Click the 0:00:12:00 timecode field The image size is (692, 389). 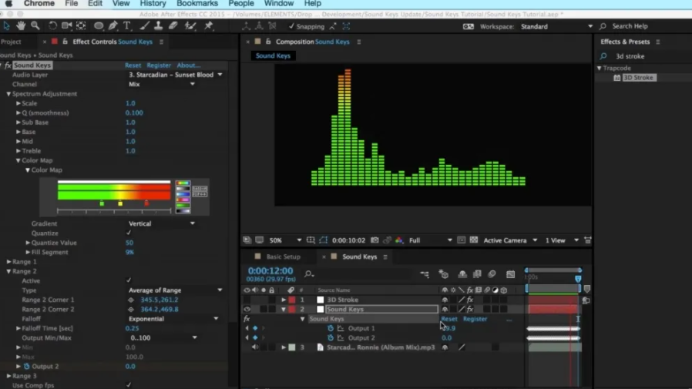point(270,271)
